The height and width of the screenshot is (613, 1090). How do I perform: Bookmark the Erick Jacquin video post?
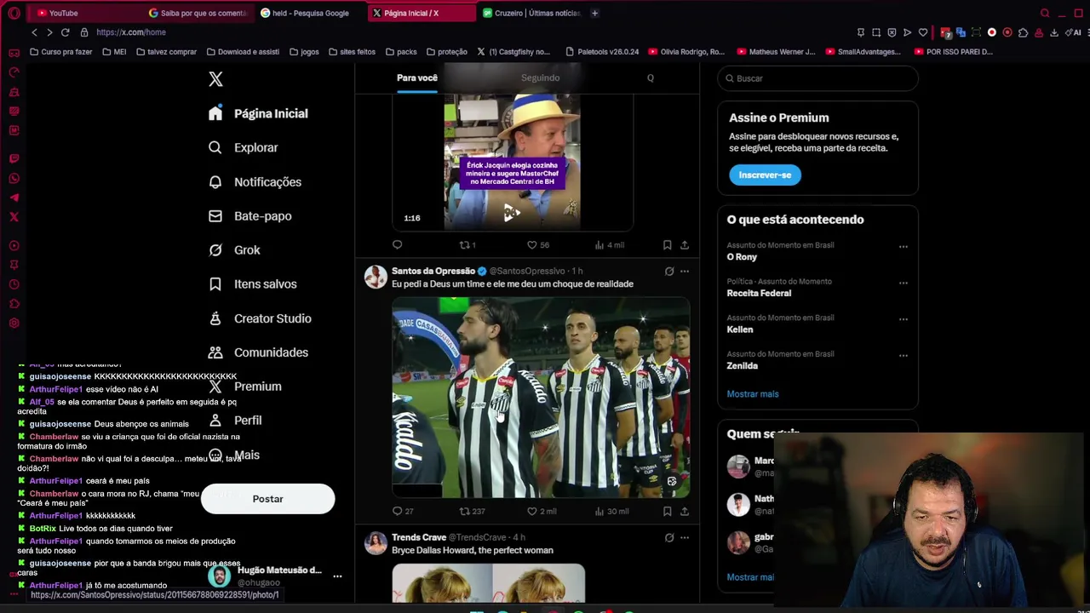[x=667, y=244]
